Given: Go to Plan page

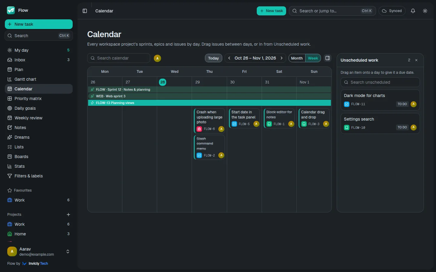Looking at the screenshot, I should pos(39,70).
